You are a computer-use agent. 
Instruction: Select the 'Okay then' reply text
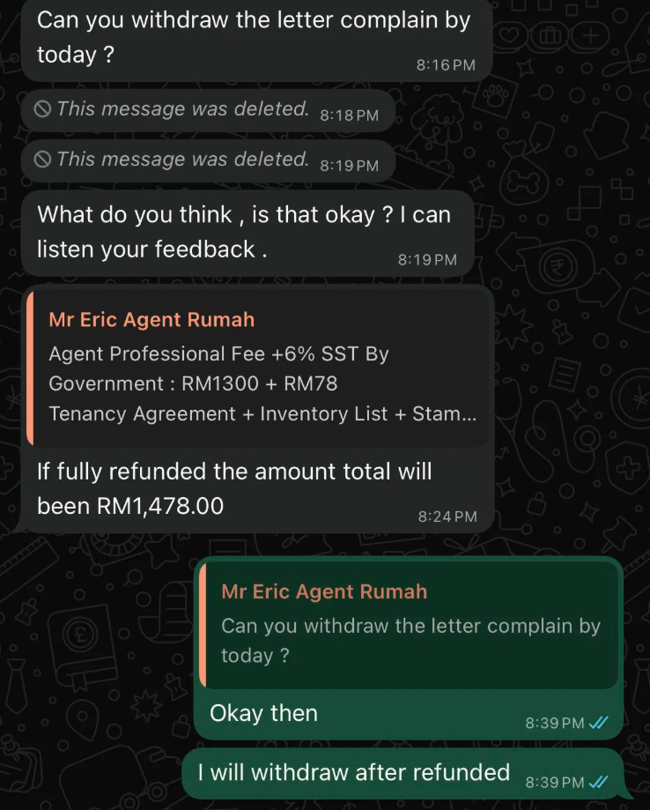coord(263,713)
